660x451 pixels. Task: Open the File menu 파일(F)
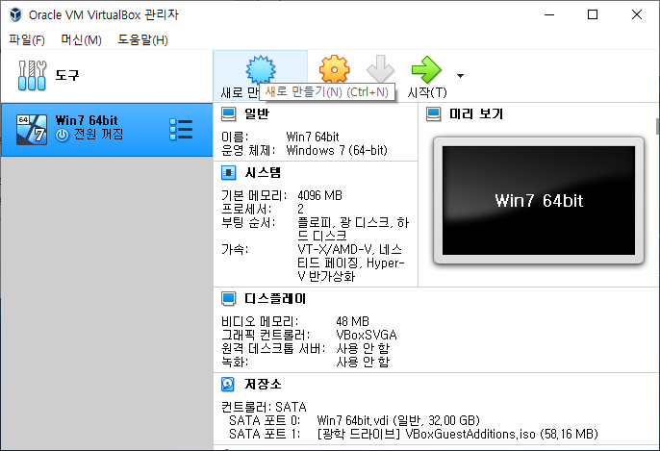click(x=27, y=40)
